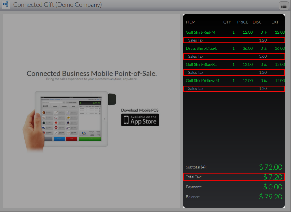Click quantity 1 of Golf Shirt-Yellow-M
The width and height of the screenshot is (291, 212).
[x=233, y=81]
